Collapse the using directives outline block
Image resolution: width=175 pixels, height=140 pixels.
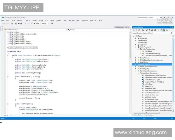coord(8,32)
